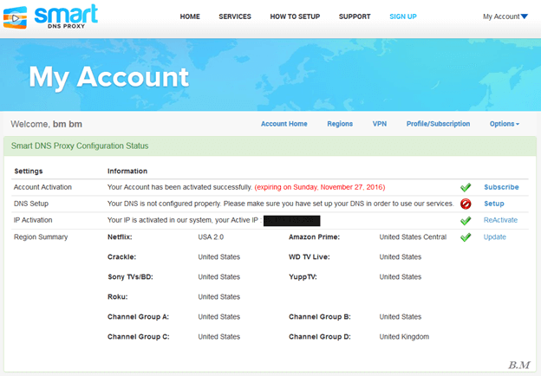
Task: Open the SUPPORT menu item
Action: (x=355, y=16)
